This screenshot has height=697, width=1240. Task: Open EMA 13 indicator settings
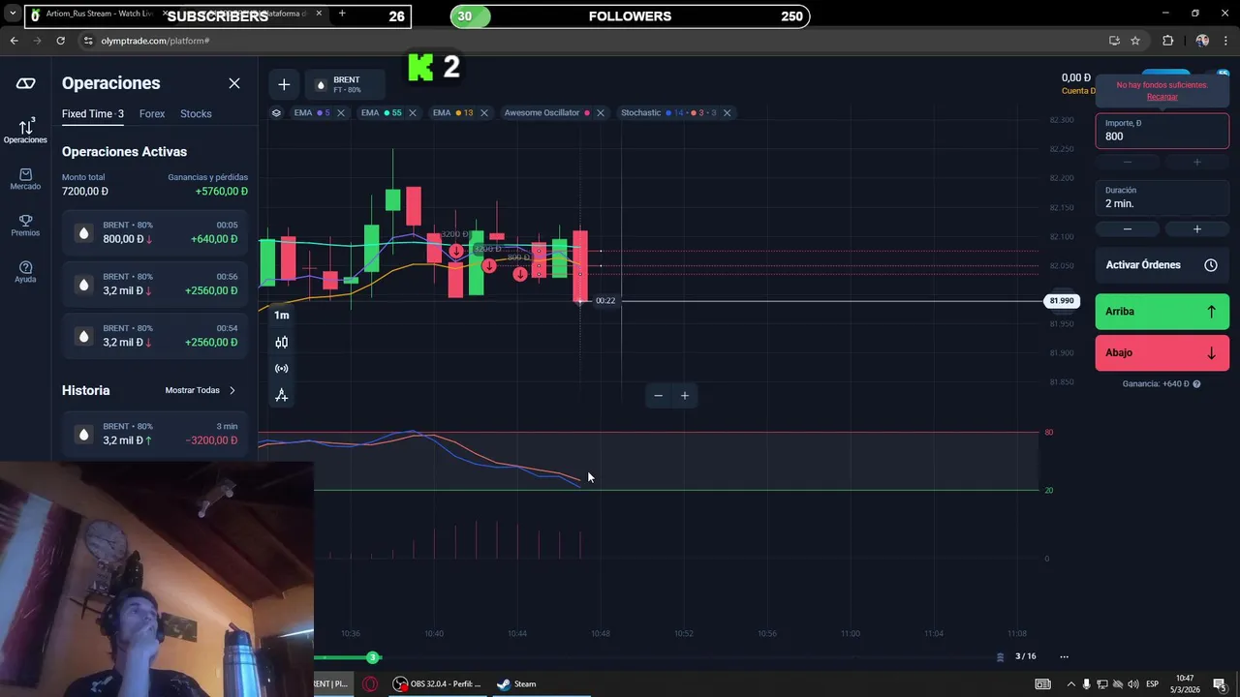[452, 113]
